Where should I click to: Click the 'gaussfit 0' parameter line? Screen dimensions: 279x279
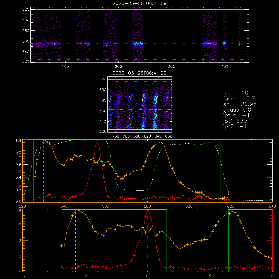pyautogui.click(x=237, y=110)
